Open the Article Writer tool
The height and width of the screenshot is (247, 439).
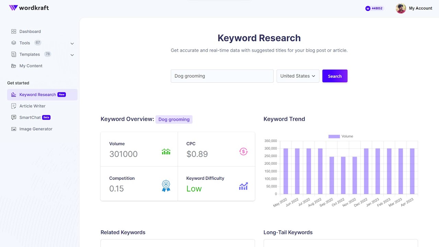(x=32, y=106)
